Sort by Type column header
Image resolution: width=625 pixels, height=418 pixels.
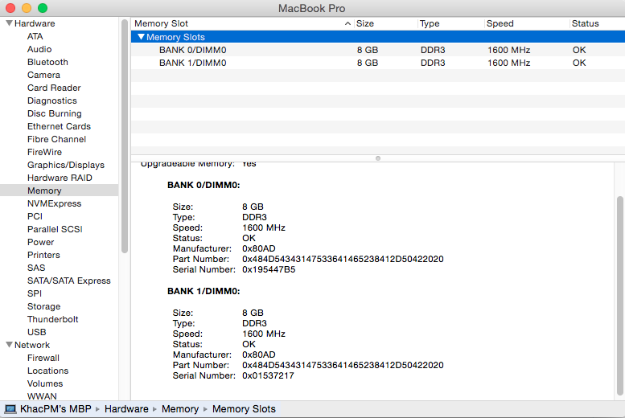pyautogui.click(x=450, y=23)
